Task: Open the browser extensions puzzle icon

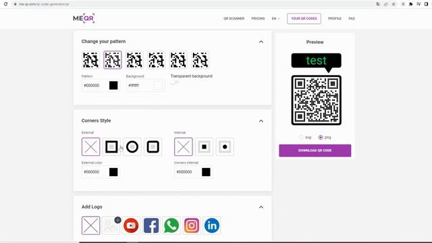Action: [410, 4]
